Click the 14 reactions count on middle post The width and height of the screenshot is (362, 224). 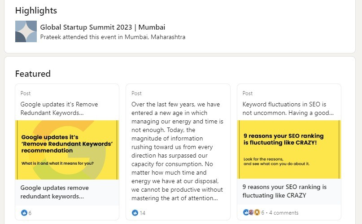tap(142, 213)
